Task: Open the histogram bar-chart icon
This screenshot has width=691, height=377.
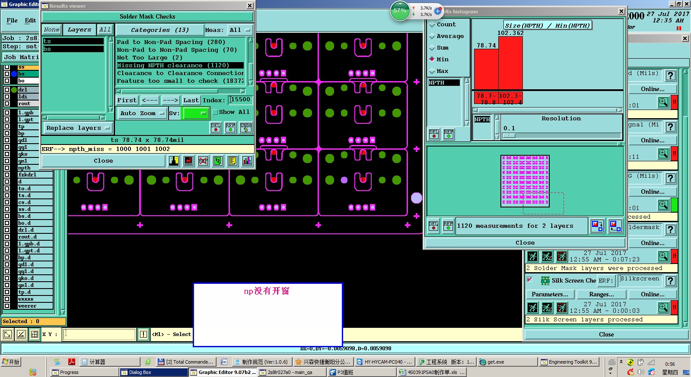Action: pos(247,161)
